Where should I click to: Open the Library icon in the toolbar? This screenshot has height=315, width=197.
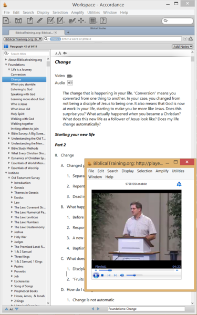point(18,20)
